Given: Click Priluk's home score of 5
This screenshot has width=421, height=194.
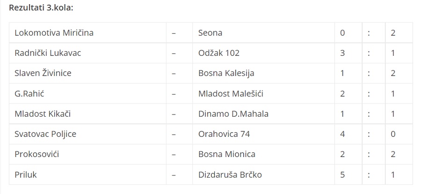Looking at the screenshot, I should point(343,174).
